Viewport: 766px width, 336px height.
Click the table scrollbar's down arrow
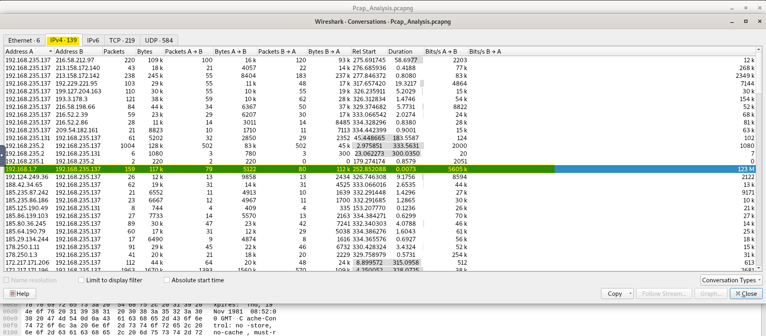coord(759,268)
